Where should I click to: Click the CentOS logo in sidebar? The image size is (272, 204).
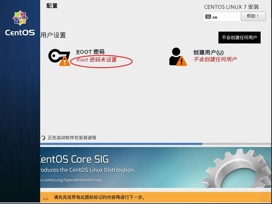click(x=20, y=23)
